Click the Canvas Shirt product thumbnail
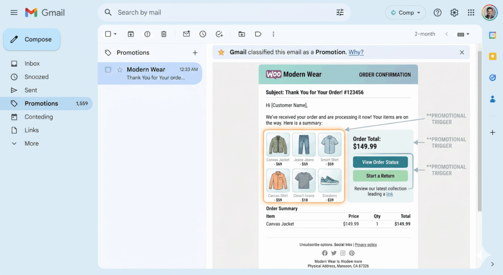The width and height of the screenshot is (503, 275). pyautogui.click(x=278, y=181)
